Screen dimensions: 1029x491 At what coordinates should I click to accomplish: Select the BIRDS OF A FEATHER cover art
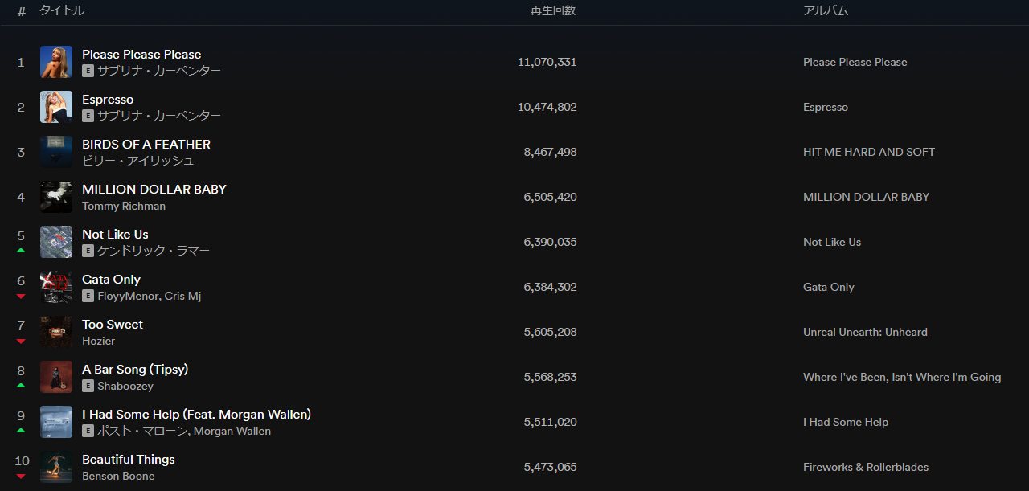coord(56,152)
